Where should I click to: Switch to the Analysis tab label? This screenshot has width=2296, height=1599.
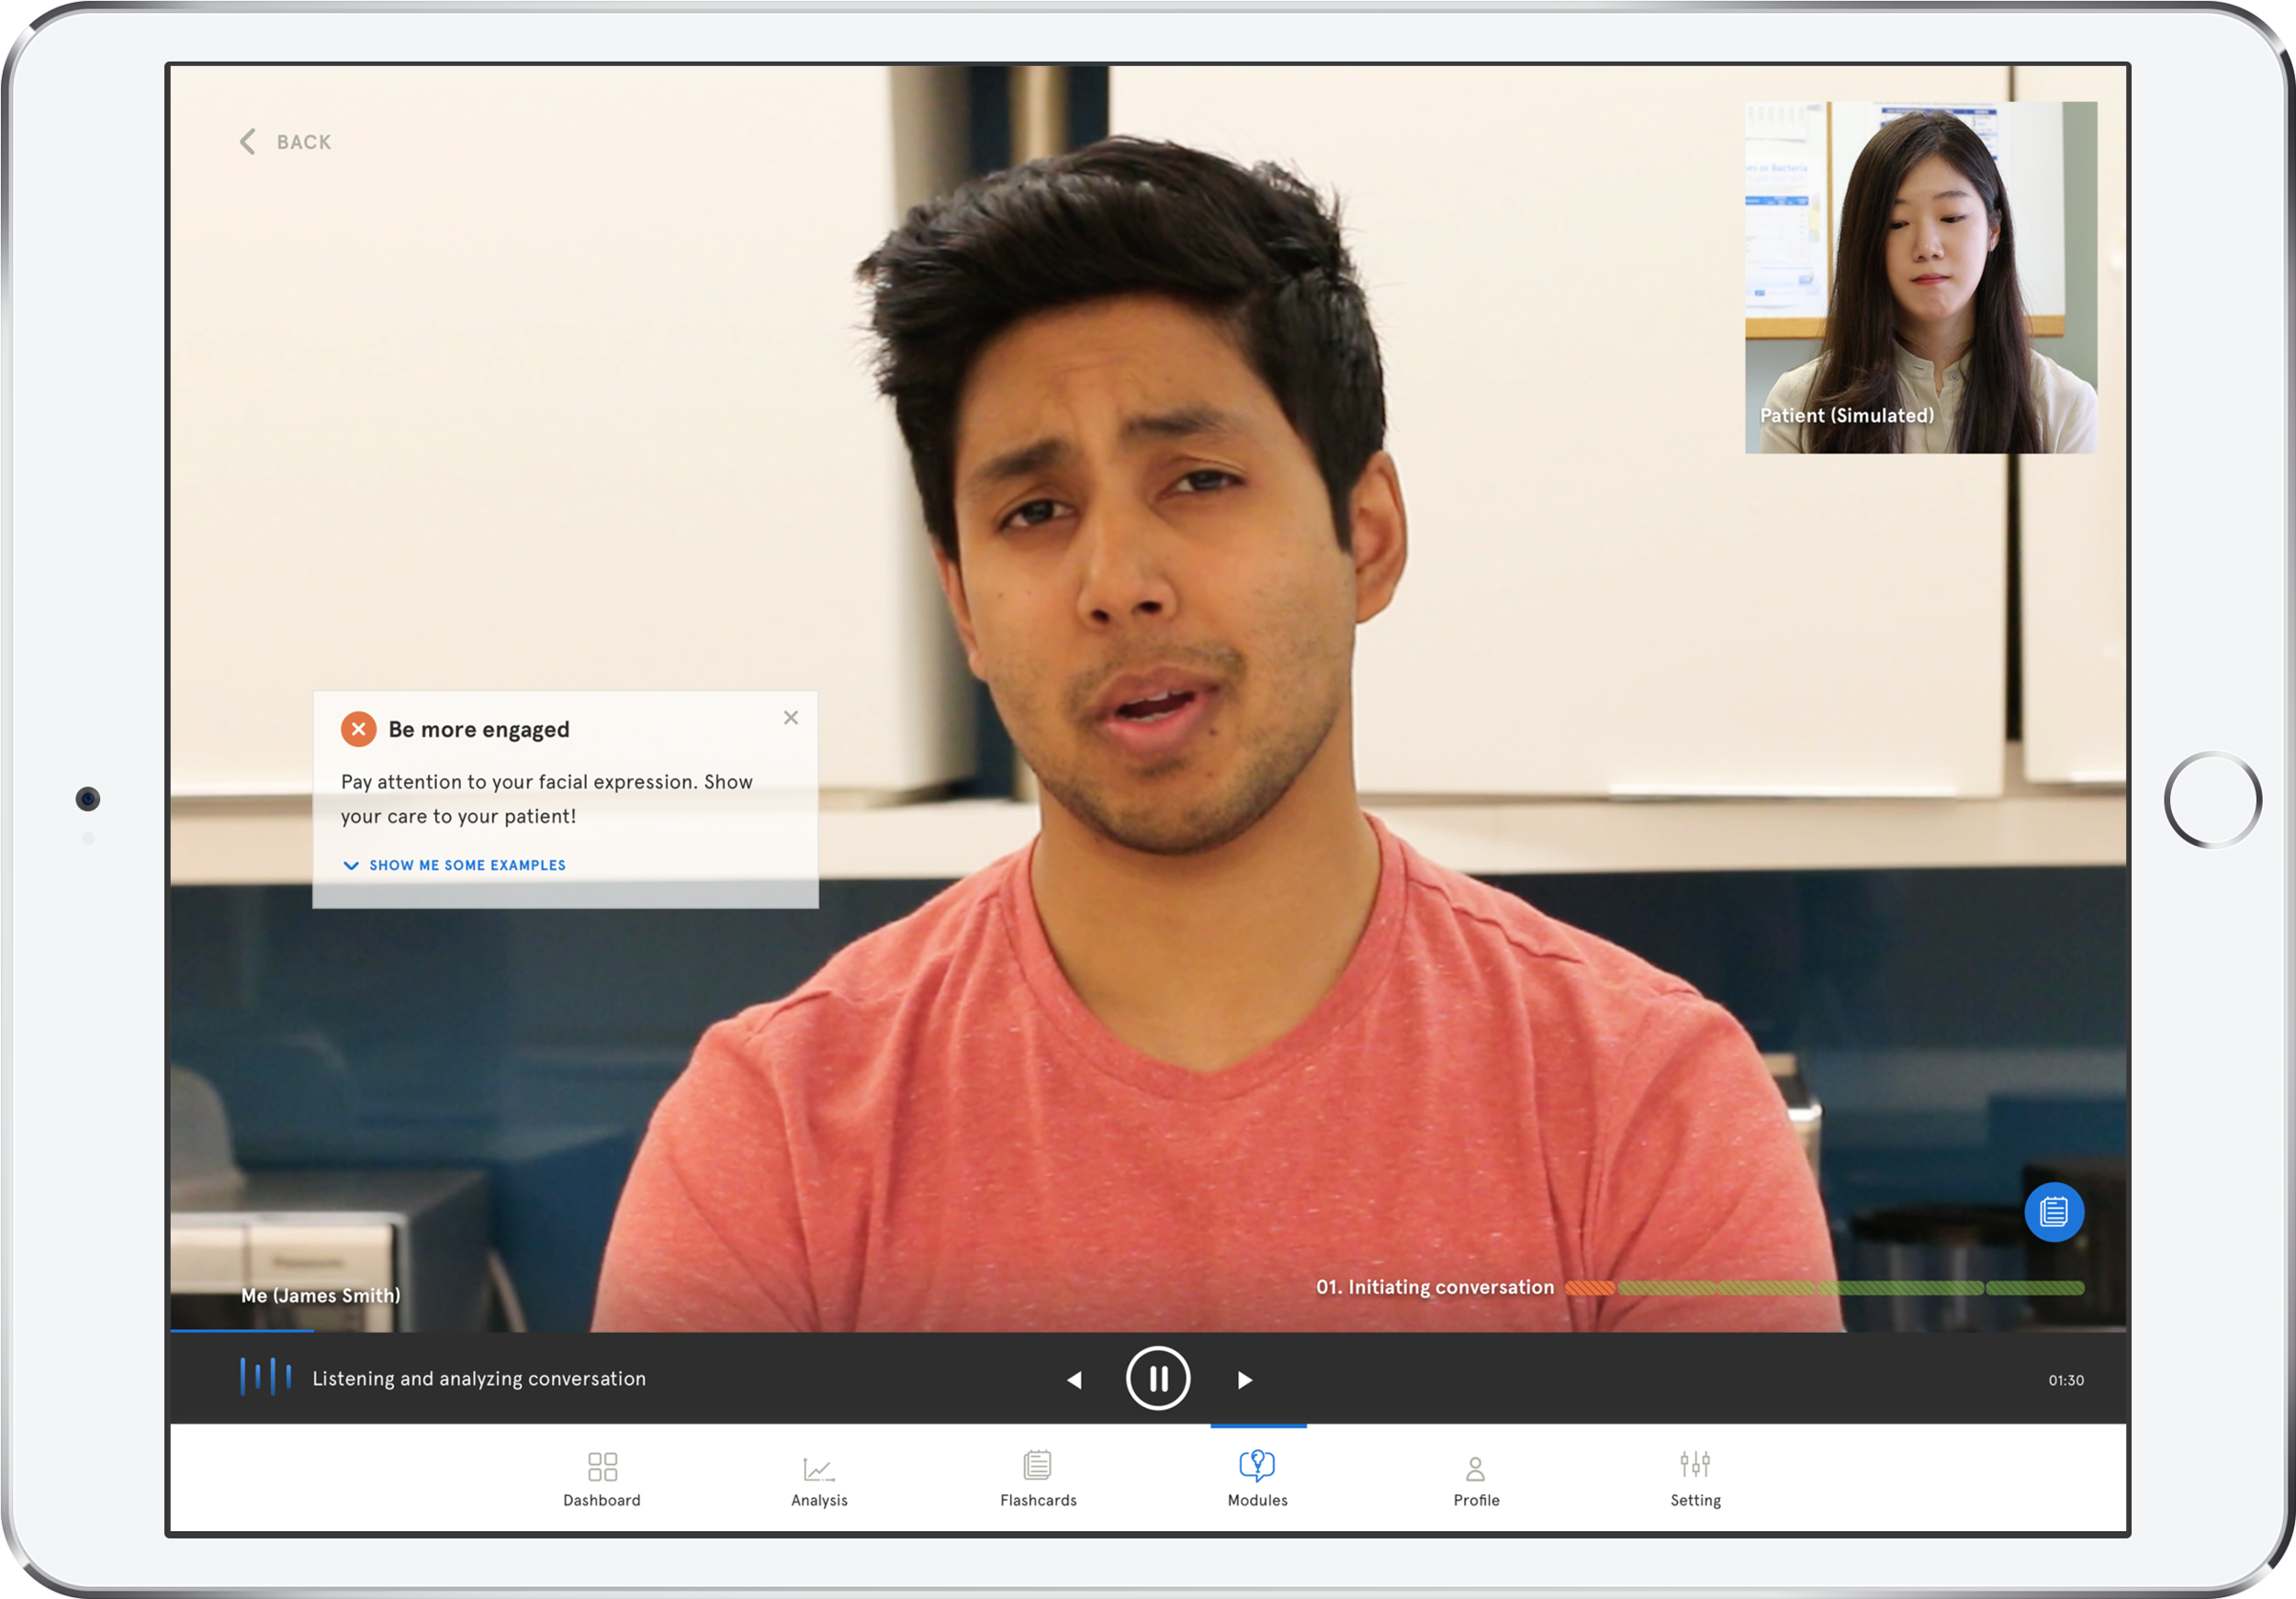pyautogui.click(x=819, y=1500)
